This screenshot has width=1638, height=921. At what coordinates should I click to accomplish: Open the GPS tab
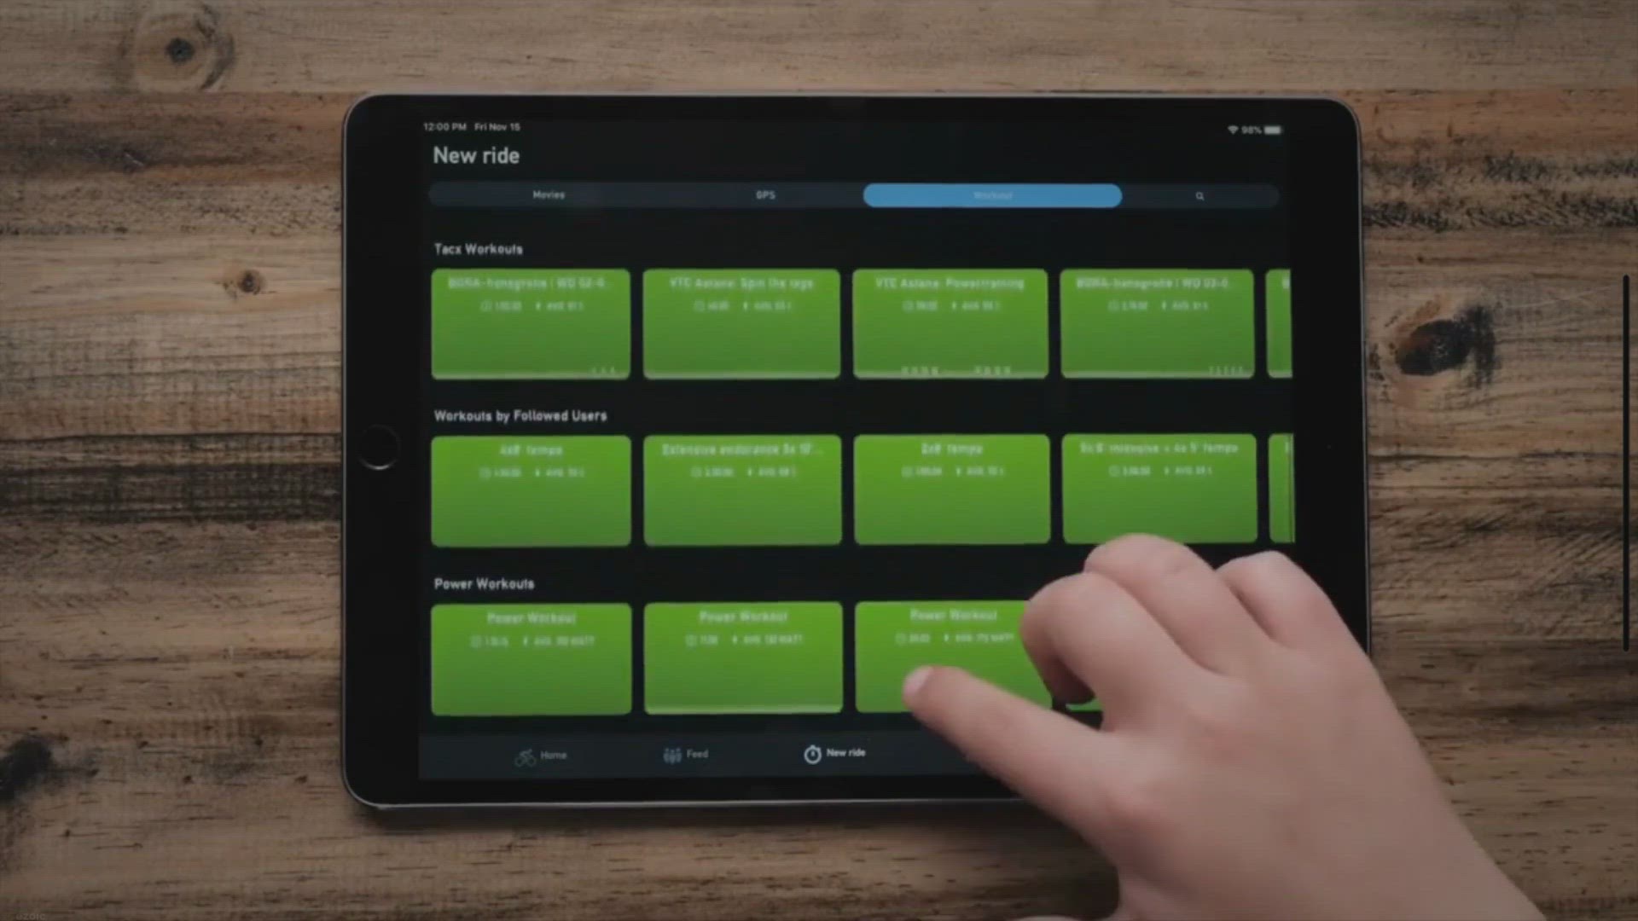pos(765,194)
